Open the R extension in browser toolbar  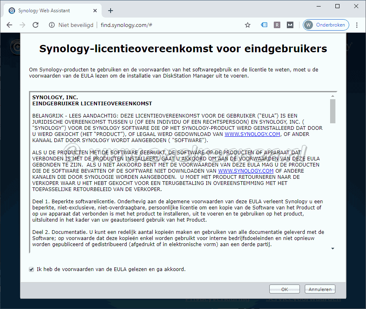[277, 25]
